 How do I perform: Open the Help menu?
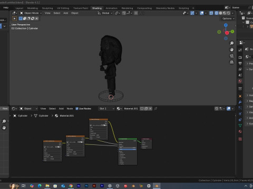coord(6,7)
